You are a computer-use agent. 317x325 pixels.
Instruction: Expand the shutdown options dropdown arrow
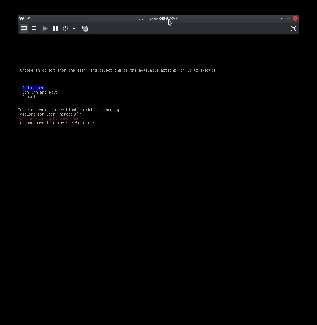(74, 29)
